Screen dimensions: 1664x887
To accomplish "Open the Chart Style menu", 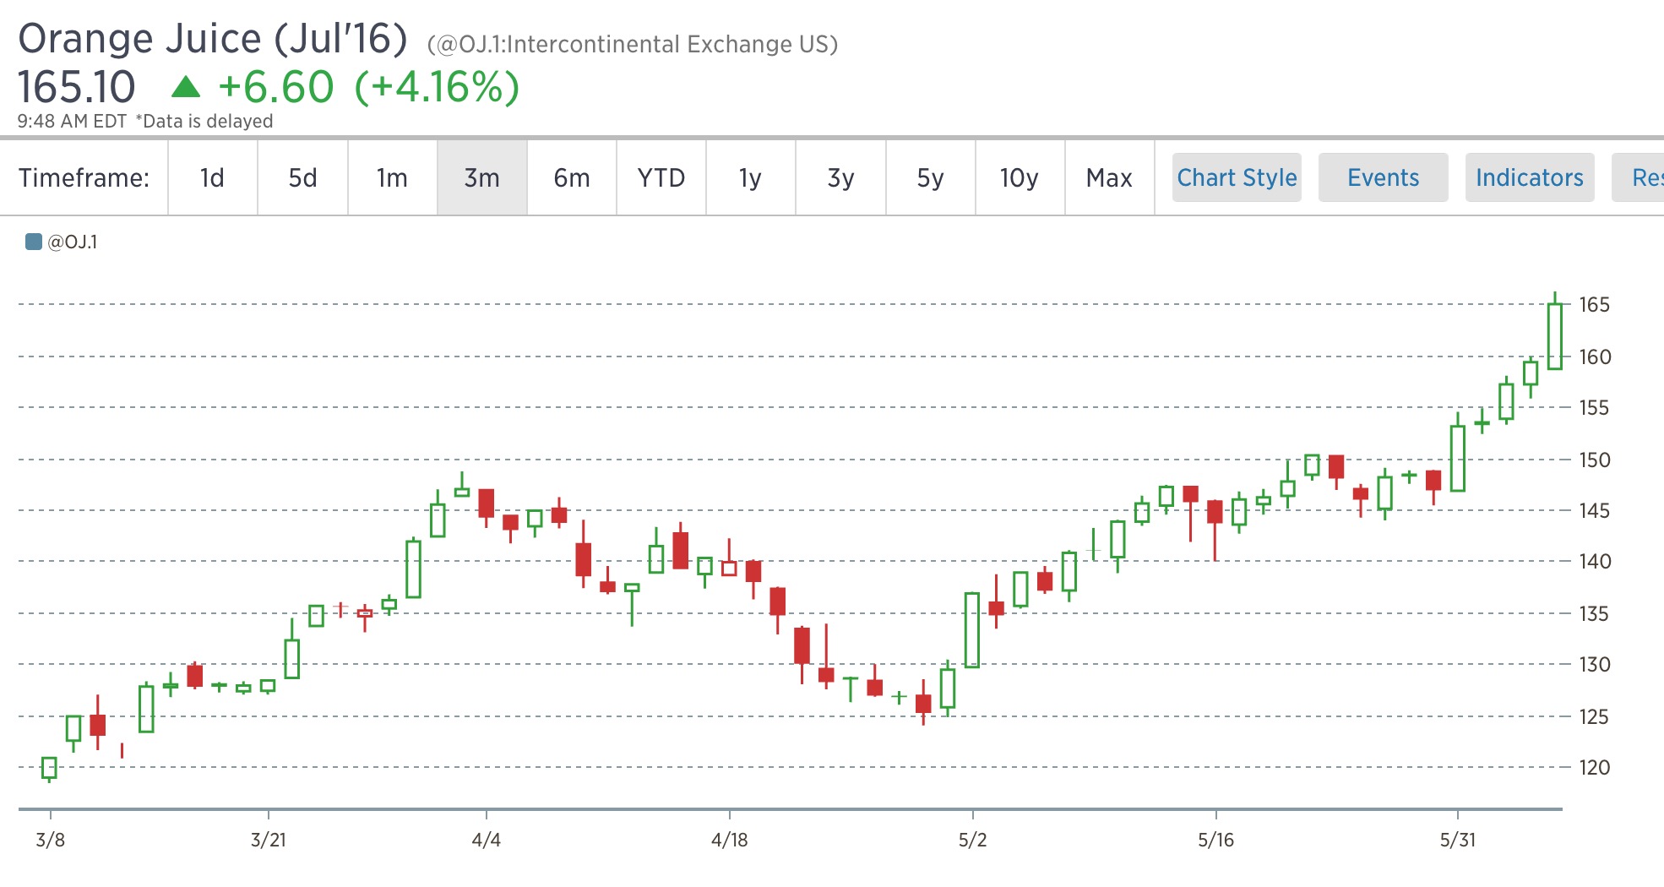I will pos(1236,177).
